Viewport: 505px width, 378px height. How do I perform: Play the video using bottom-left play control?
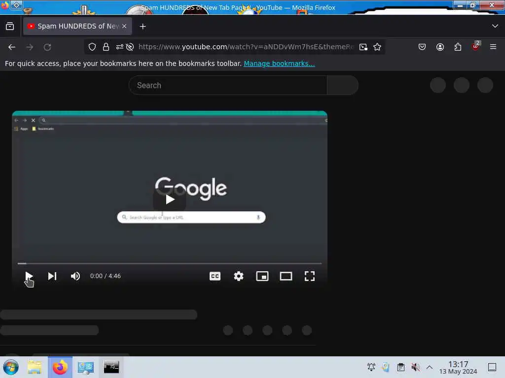pyautogui.click(x=29, y=276)
